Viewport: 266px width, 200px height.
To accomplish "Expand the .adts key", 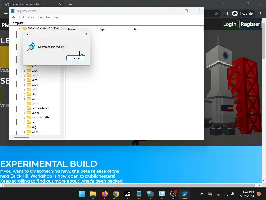I will pos(24,85).
